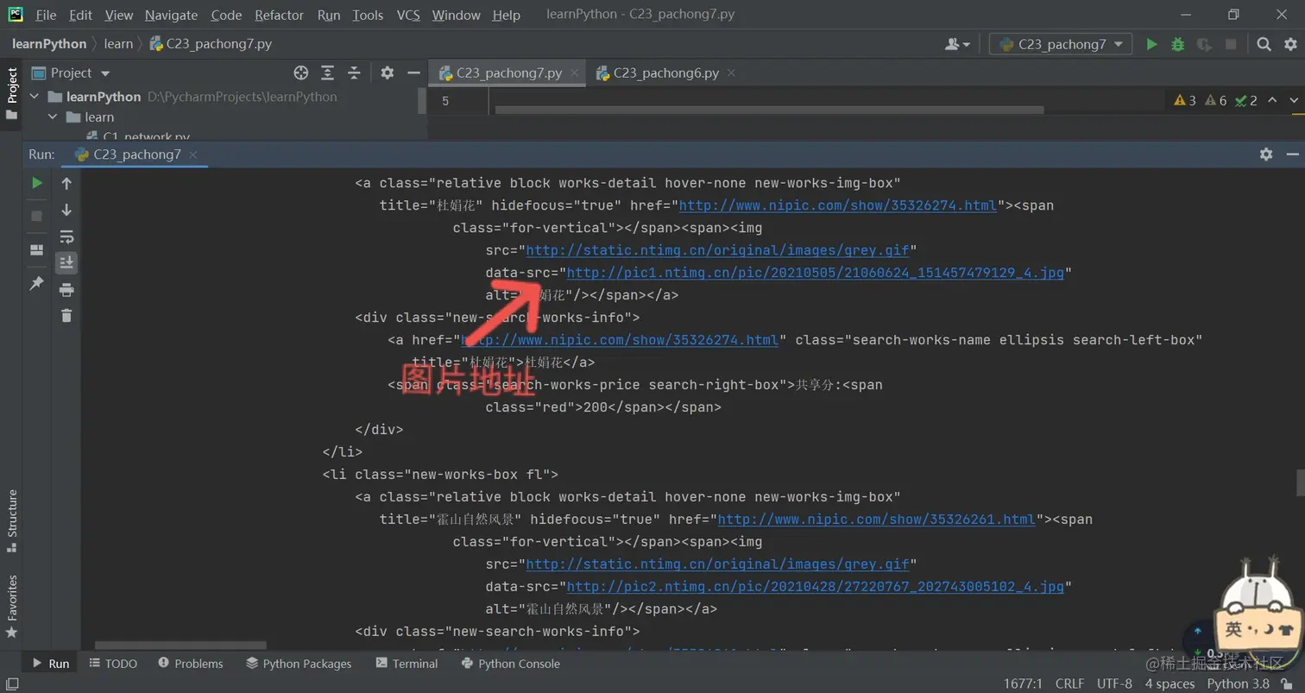Open the C23_pachong7 run configuration dropdown
The height and width of the screenshot is (693, 1305).
[1060, 44]
